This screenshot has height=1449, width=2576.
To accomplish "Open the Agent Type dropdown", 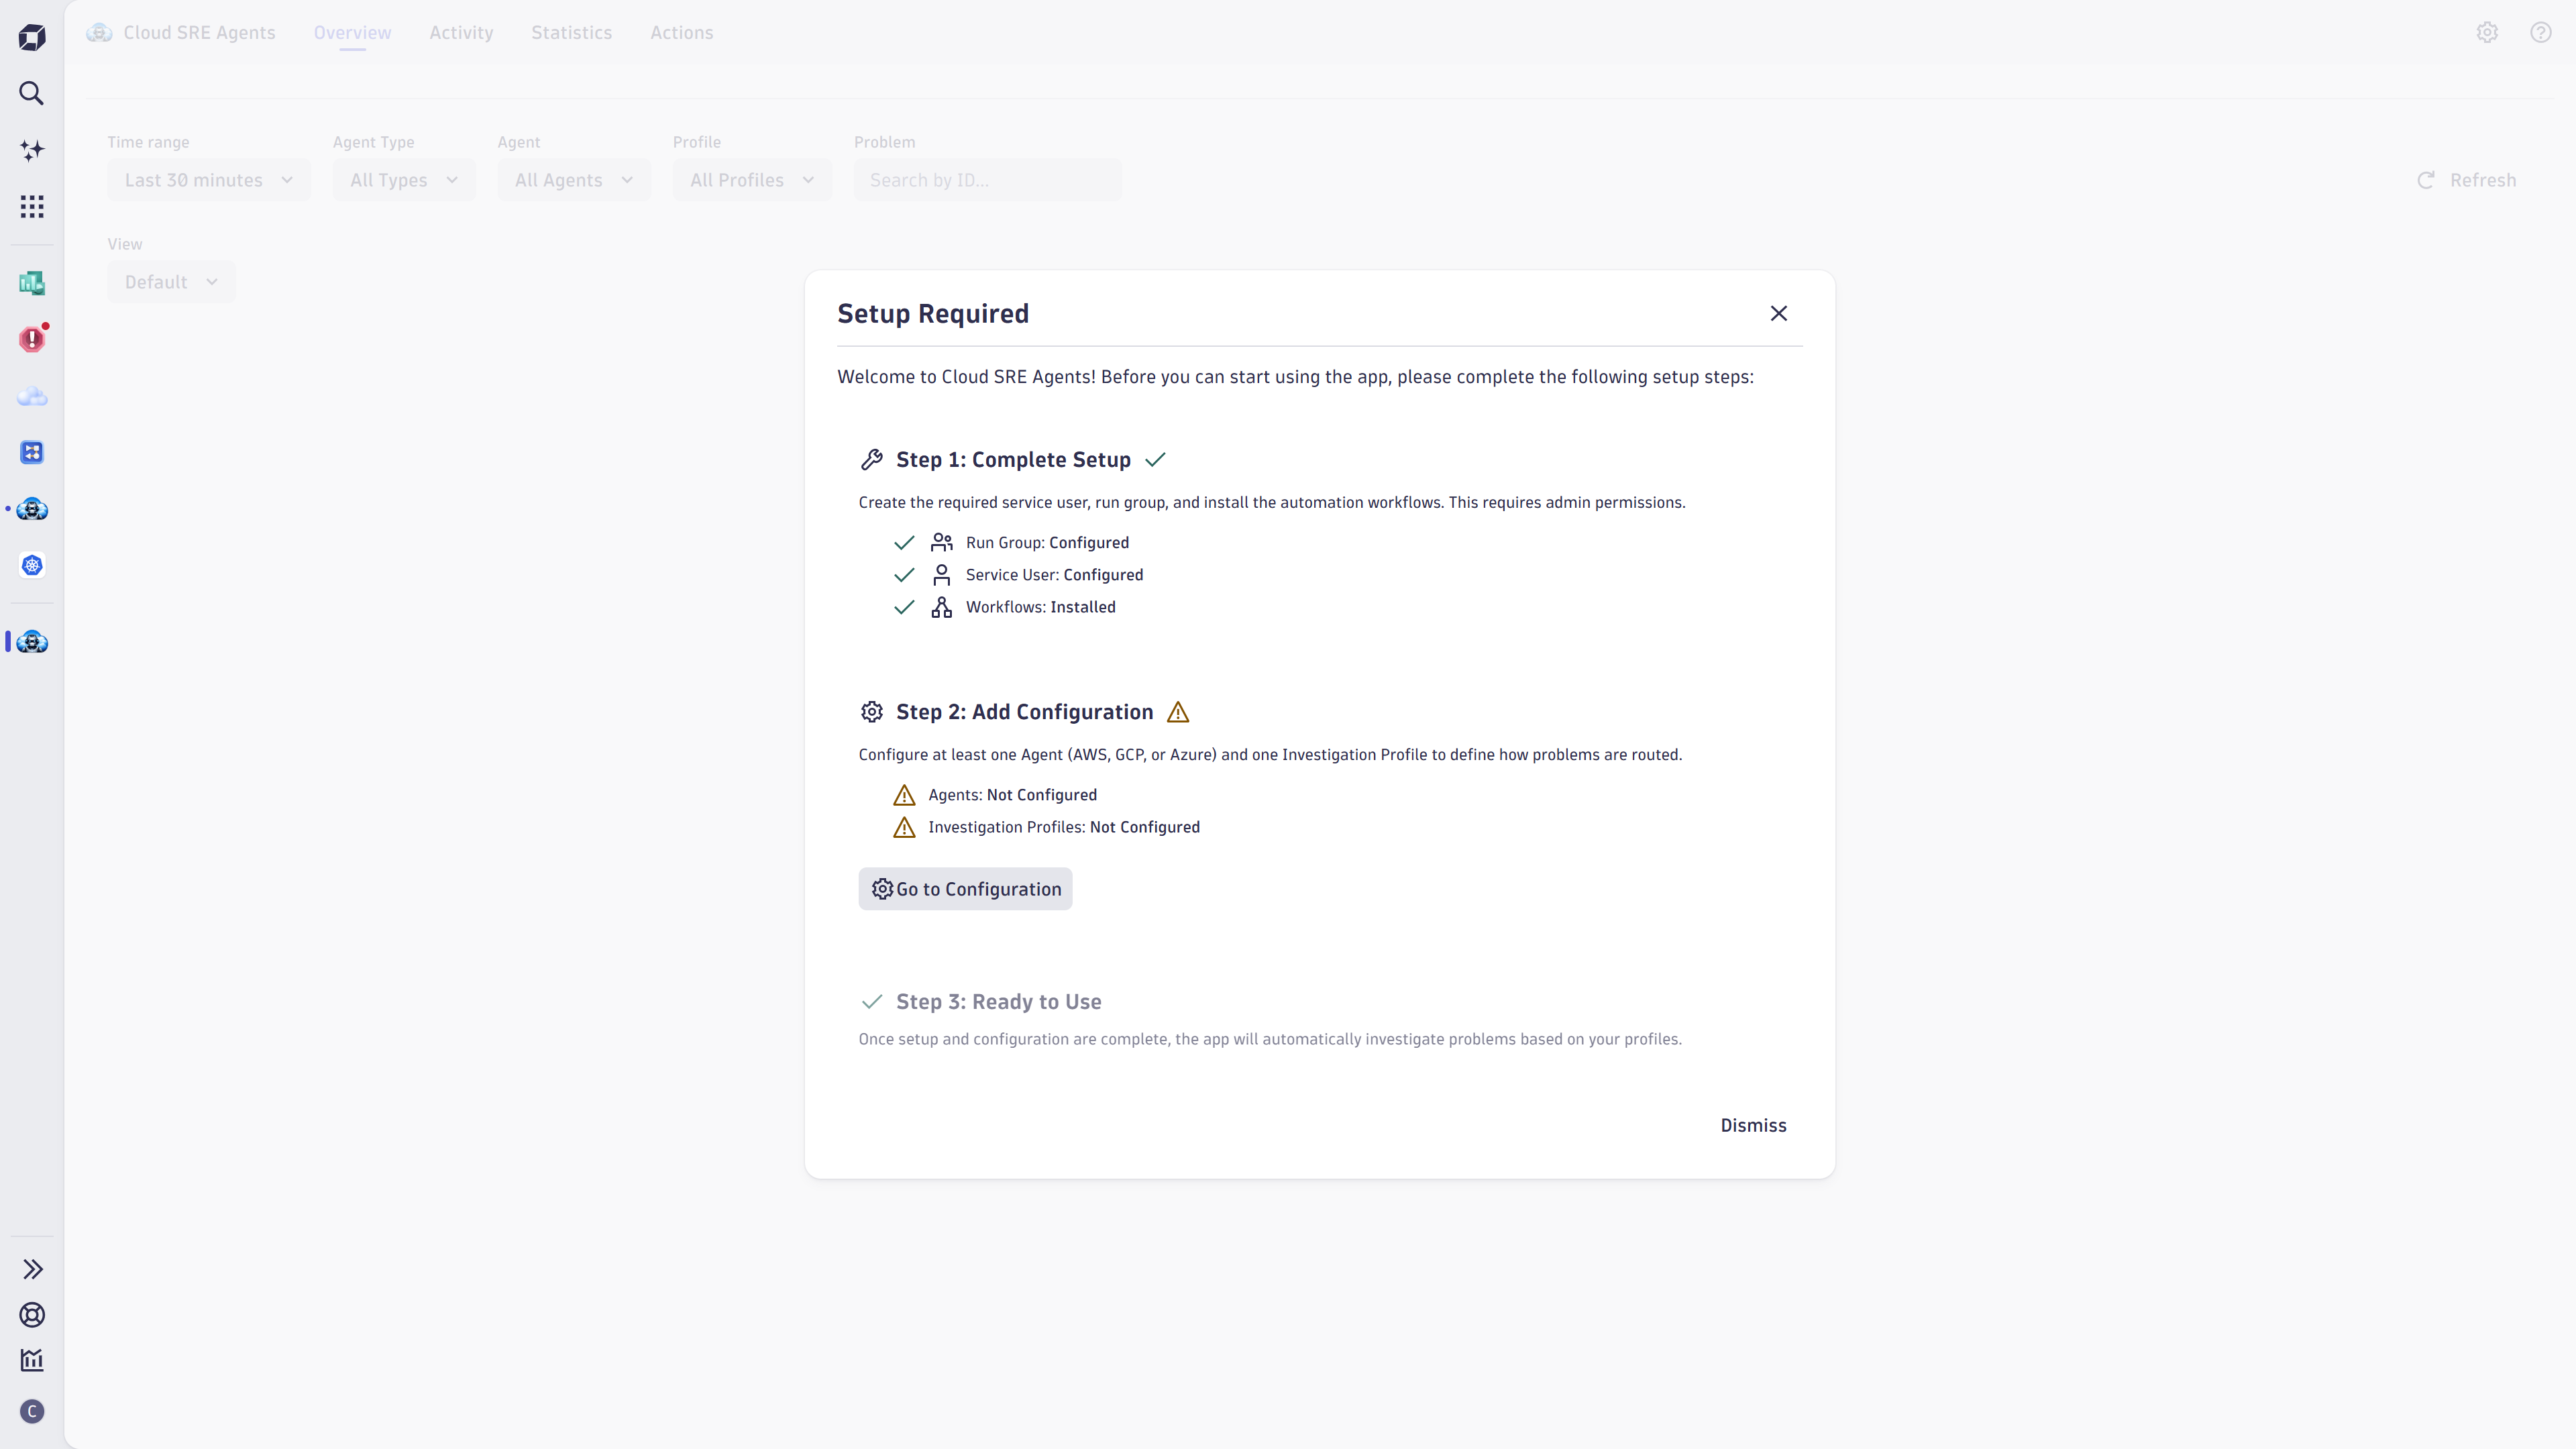I will click(404, 180).
